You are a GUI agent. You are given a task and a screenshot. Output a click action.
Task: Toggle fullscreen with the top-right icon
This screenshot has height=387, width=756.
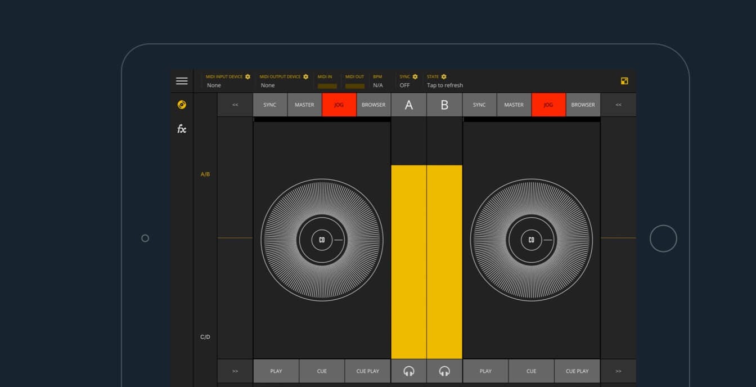click(624, 81)
